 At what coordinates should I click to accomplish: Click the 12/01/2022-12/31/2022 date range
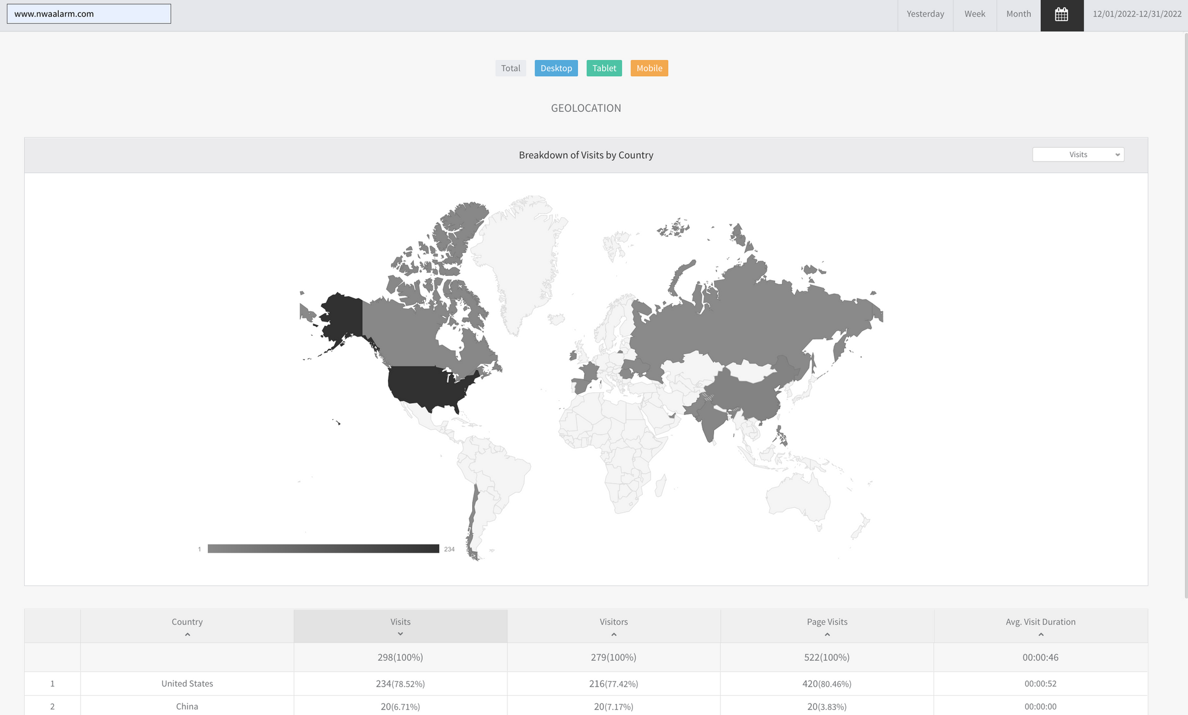pyautogui.click(x=1137, y=14)
